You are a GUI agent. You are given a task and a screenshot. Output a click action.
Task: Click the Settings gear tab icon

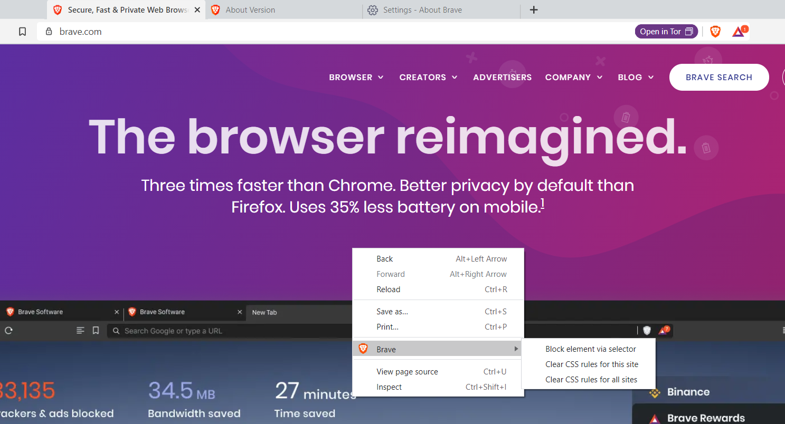tap(373, 10)
